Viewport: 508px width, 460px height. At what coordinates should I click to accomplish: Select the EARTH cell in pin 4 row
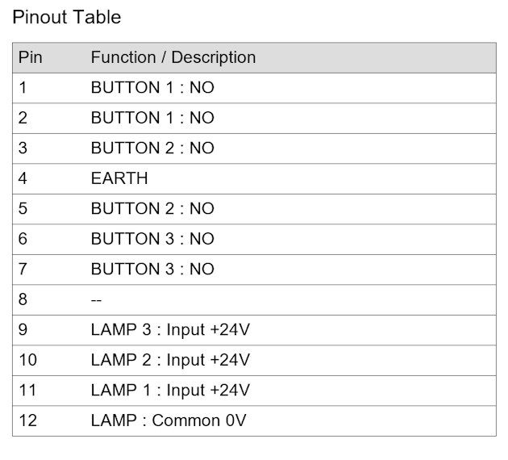(x=119, y=178)
